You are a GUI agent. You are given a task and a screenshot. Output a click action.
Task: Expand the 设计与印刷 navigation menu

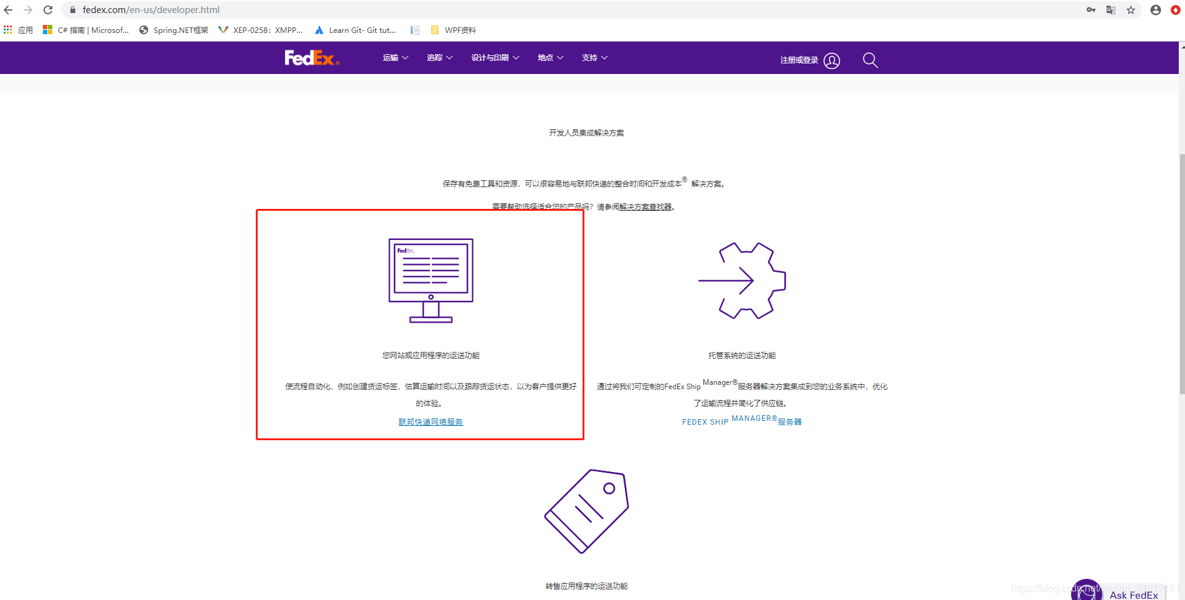pos(495,58)
